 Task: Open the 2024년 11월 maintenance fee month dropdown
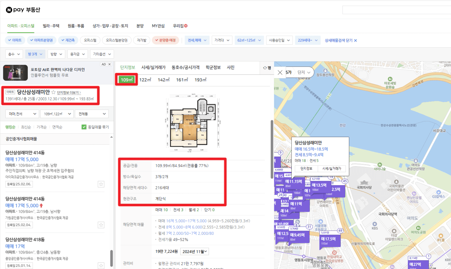[195, 251]
